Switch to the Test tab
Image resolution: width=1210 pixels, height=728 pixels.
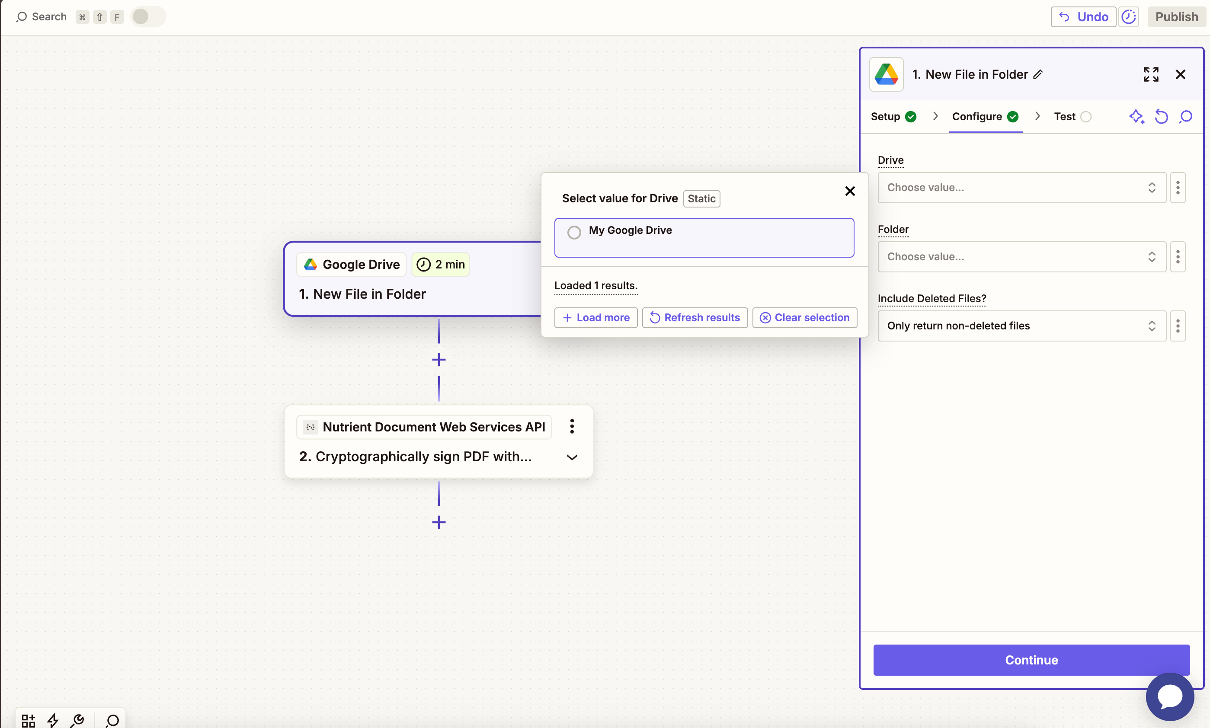pyautogui.click(x=1072, y=117)
